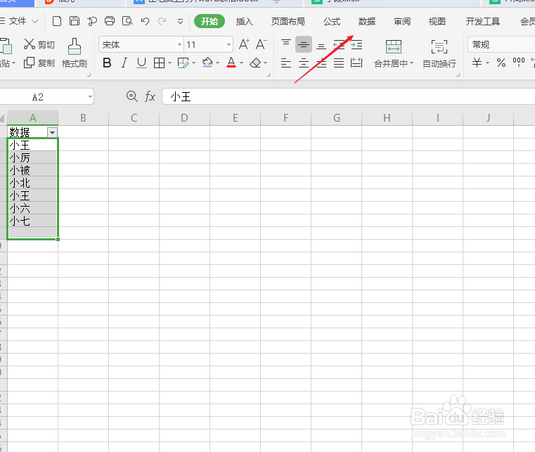Select cell containing 小厉
The height and width of the screenshot is (452, 535).
[32, 157]
